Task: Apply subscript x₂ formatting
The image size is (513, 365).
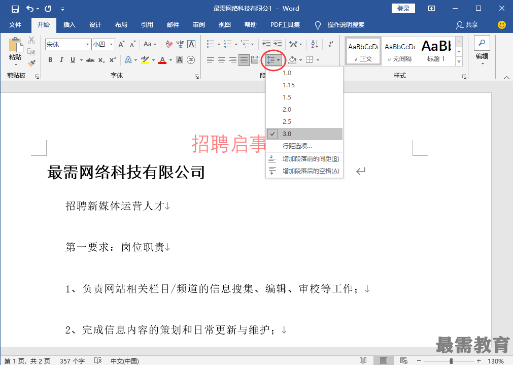Action: tap(102, 60)
